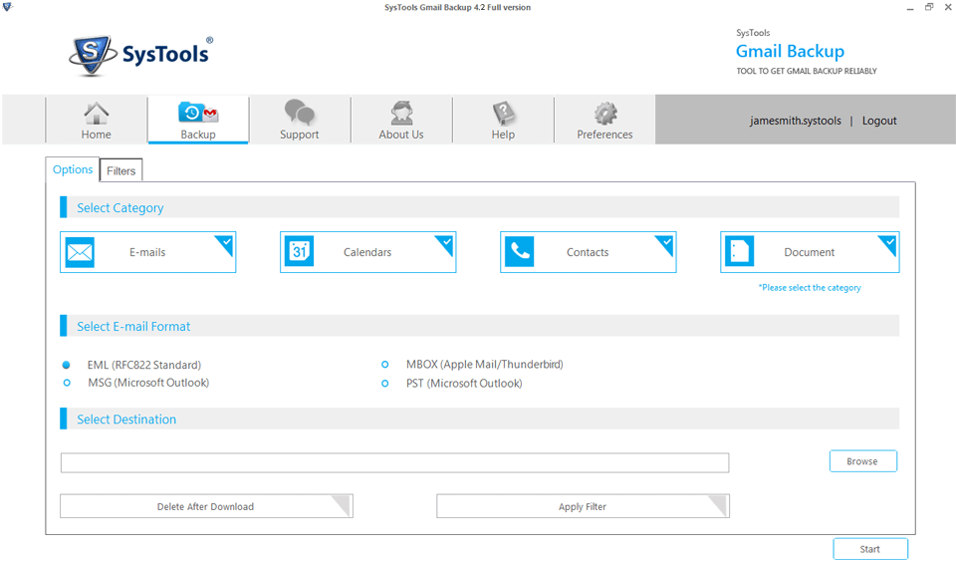This screenshot has height=562, width=956.
Task: Click the Select Destination heading
Action: 126,420
